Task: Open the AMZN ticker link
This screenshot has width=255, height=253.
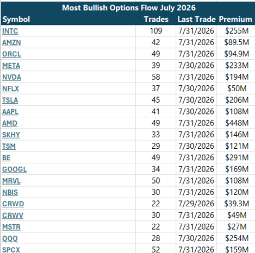Action: coord(11,43)
